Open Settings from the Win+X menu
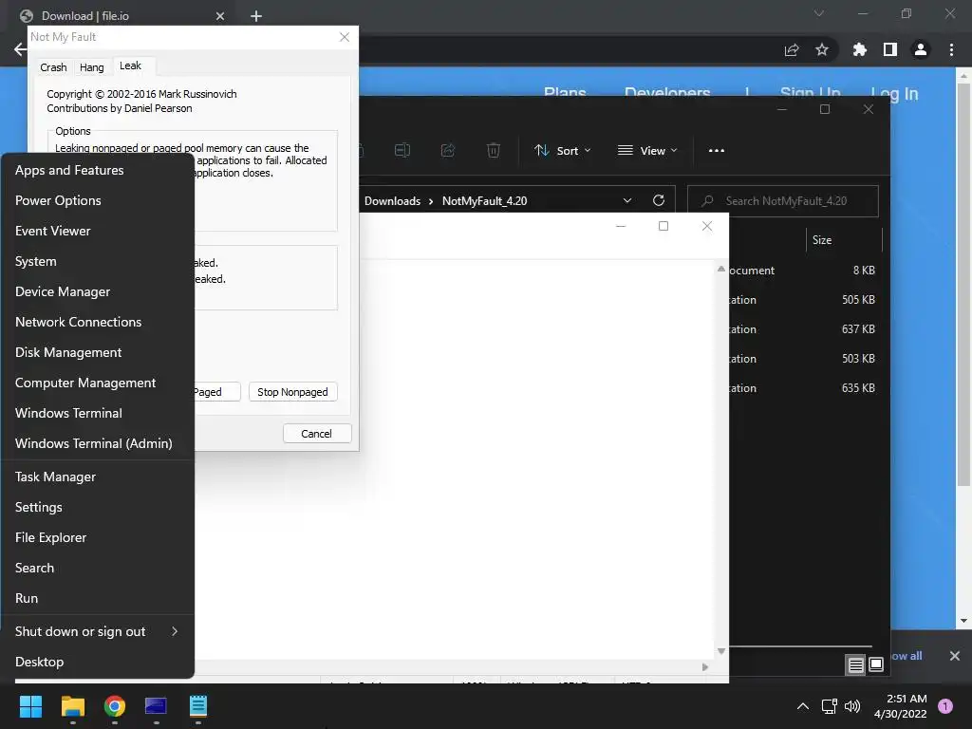This screenshot has height=729, width=972. coord(98,507)
